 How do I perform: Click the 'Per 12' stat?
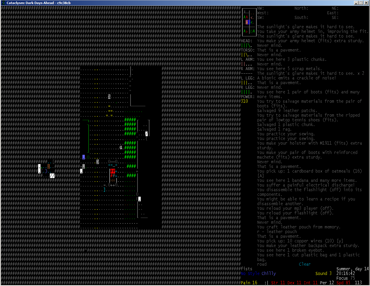[327, 283]
